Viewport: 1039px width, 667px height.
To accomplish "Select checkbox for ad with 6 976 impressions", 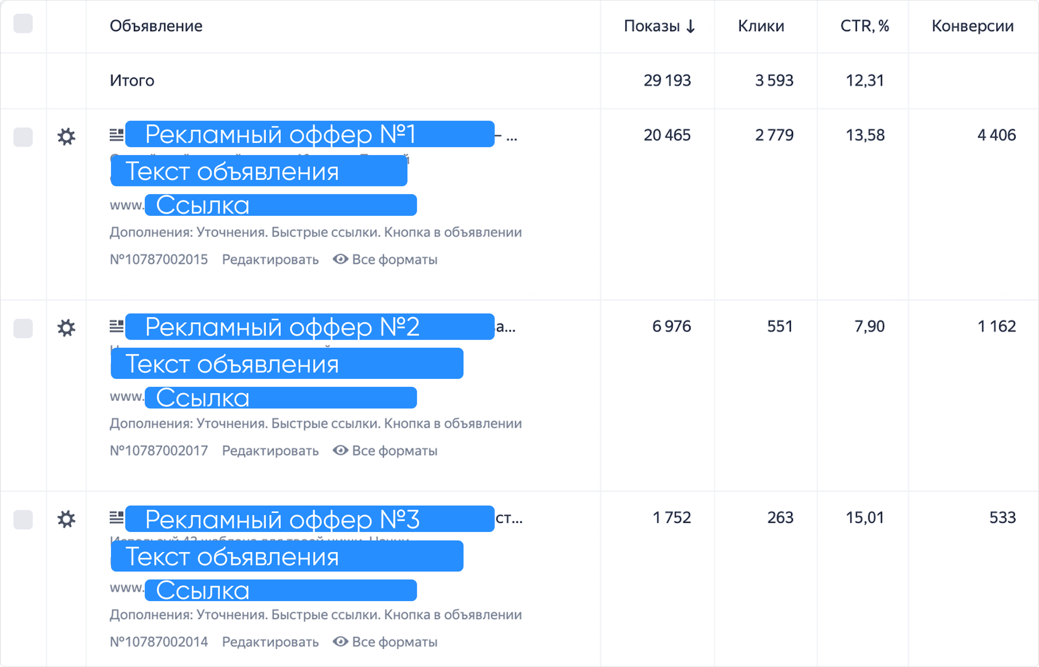I will tap(23, 328).
